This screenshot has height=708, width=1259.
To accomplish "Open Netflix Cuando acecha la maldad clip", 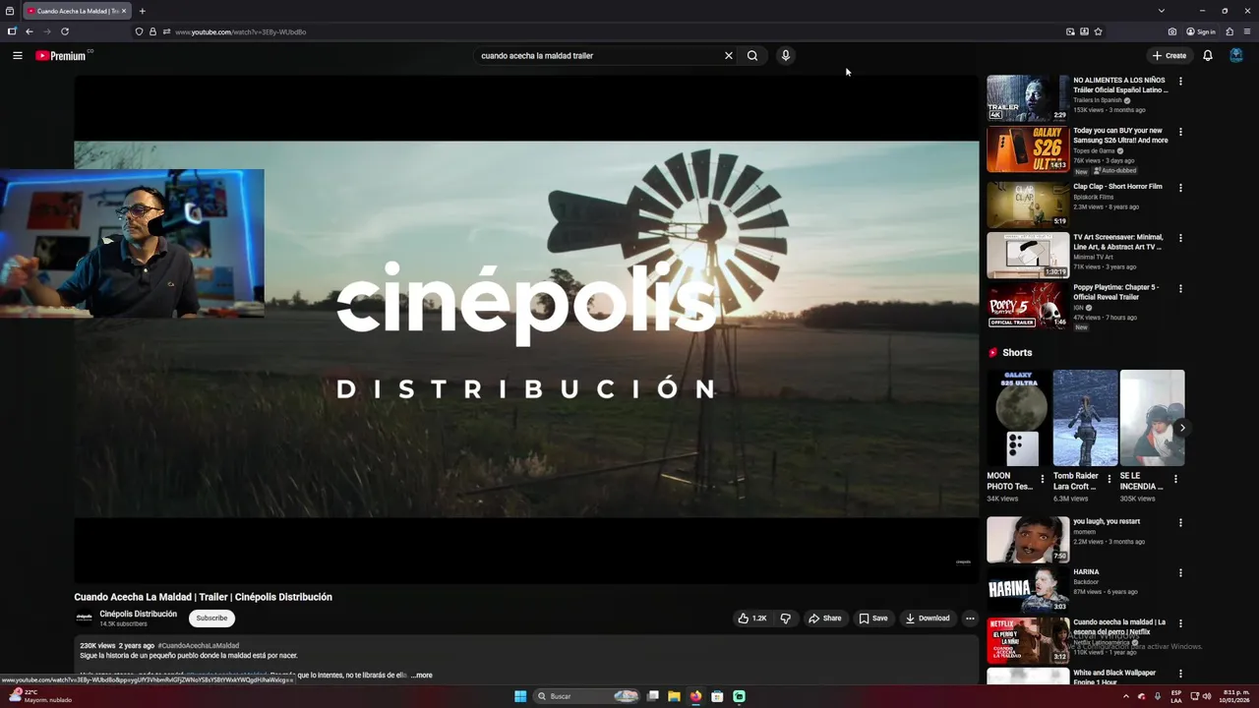I will pos(1028,640).
